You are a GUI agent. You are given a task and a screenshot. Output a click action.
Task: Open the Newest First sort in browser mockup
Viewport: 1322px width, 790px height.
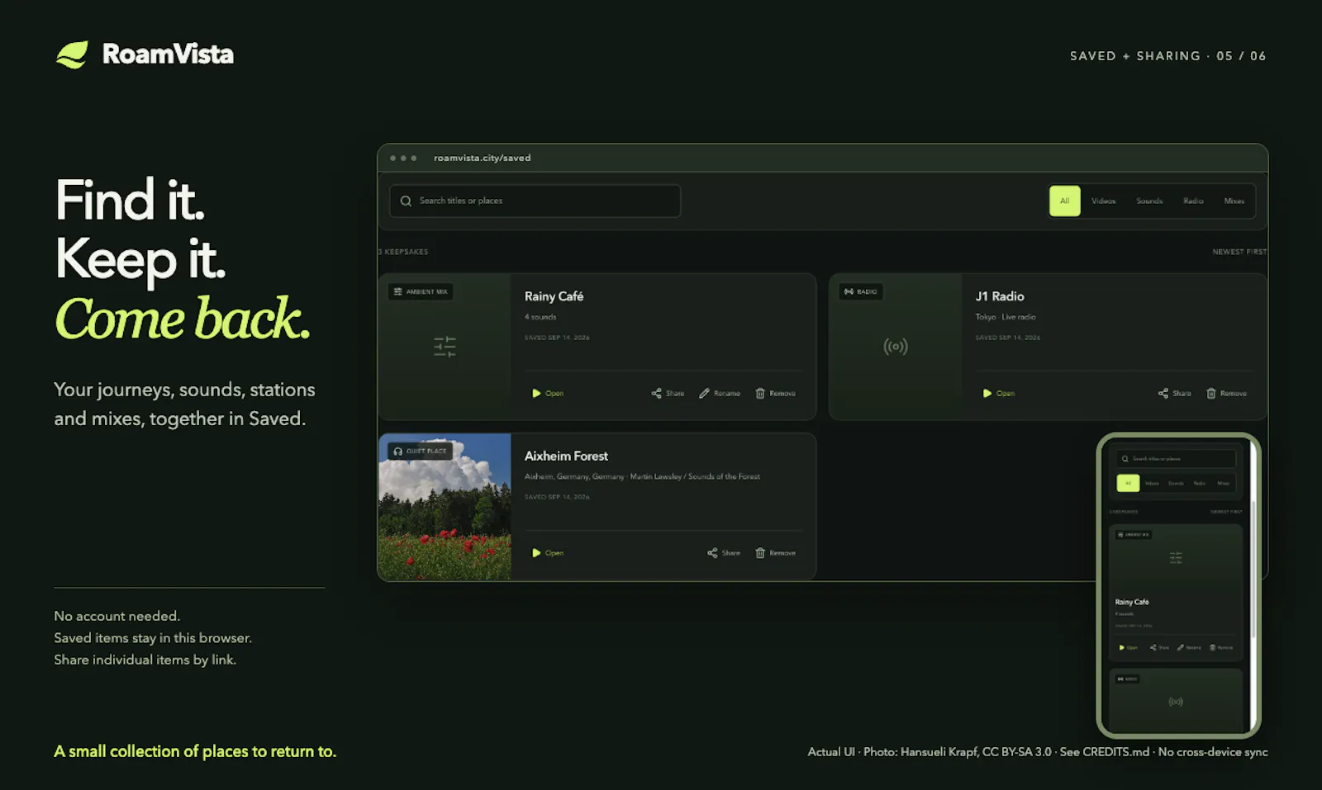coord(1239,252)
